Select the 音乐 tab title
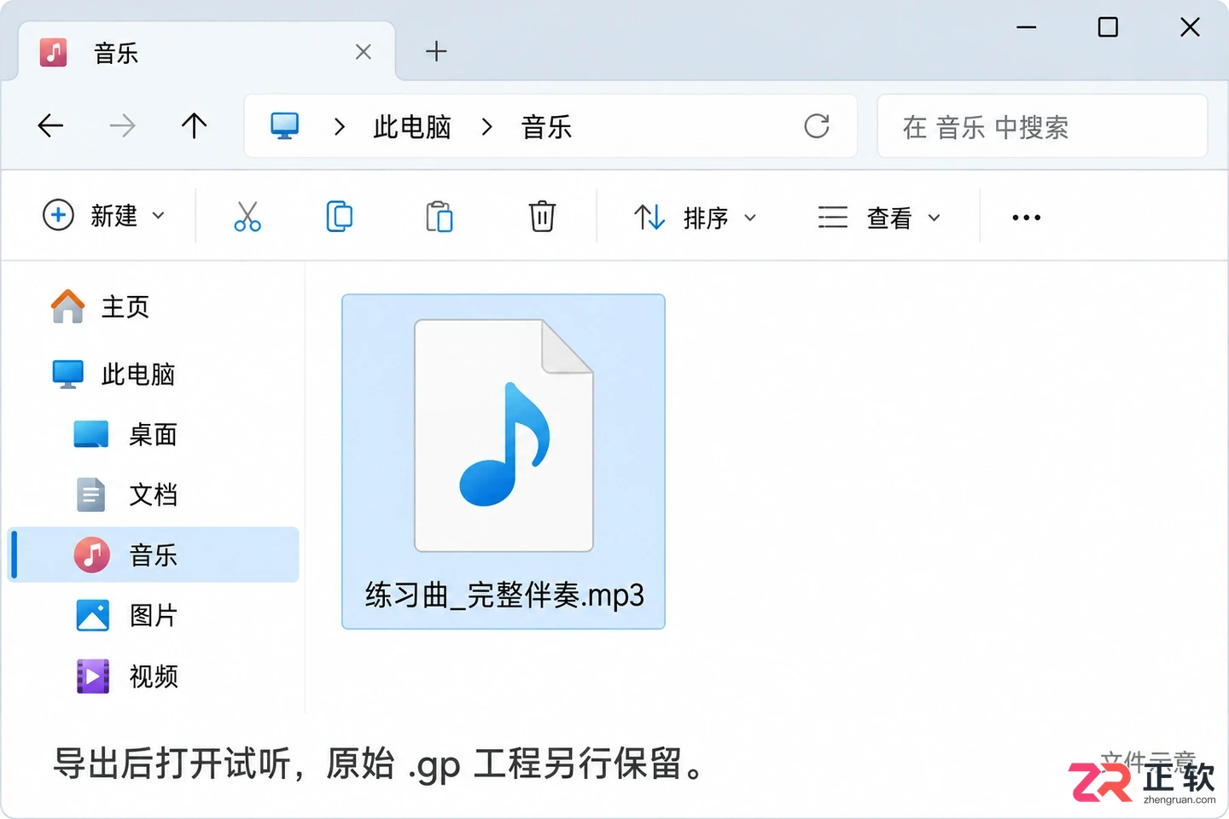1229x819 pixels. (116, 53)
